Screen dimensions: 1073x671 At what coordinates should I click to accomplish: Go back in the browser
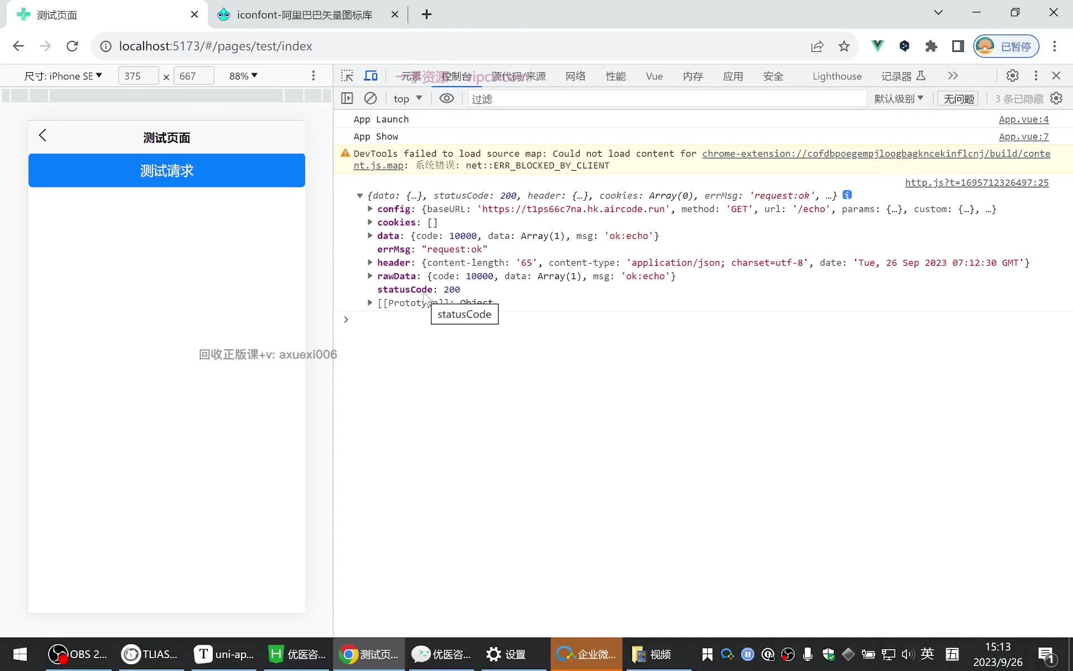pos(18,46)
